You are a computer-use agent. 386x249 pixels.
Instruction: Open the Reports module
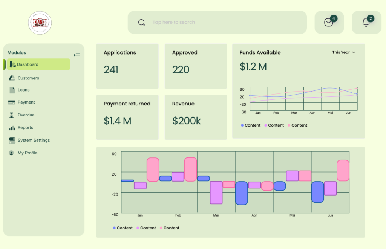(x=25, y=127)
